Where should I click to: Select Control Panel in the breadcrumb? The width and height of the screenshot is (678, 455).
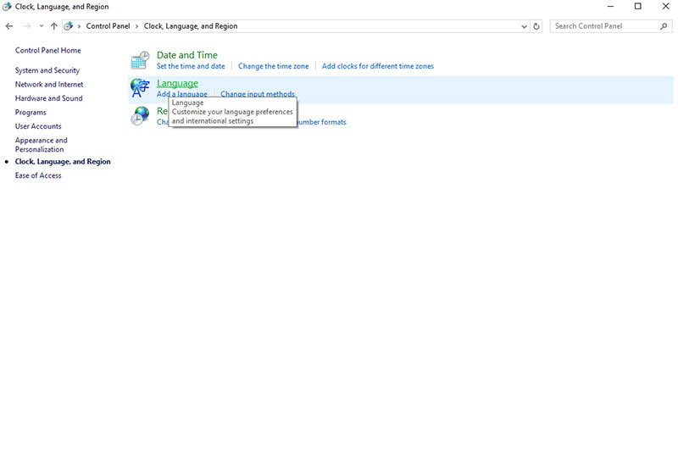[x=108, y=26]
